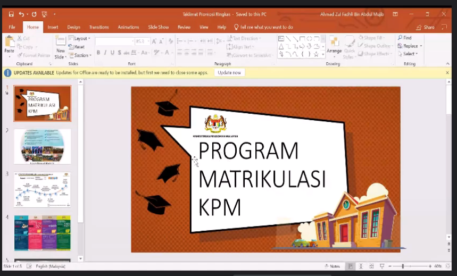
Task: Select slide 4 thumbnail with colorful panels
Action: (x=42, y=233)
